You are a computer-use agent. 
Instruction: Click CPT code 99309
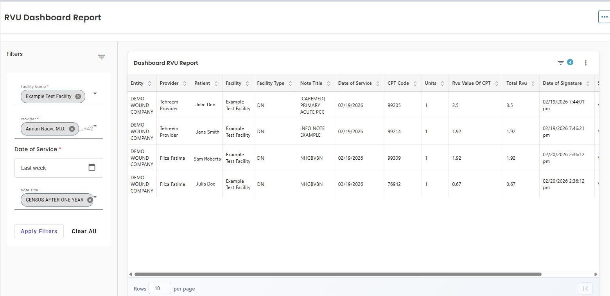click(x=394, y=158)
